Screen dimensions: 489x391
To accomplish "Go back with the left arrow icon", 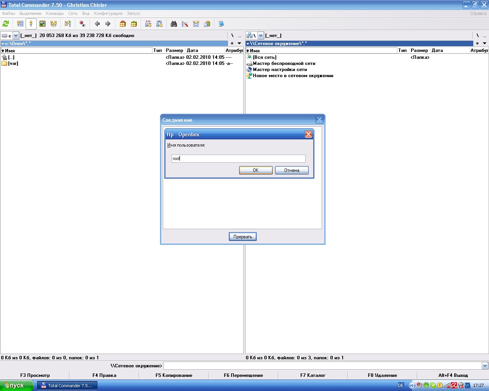I will coord(97,24).
